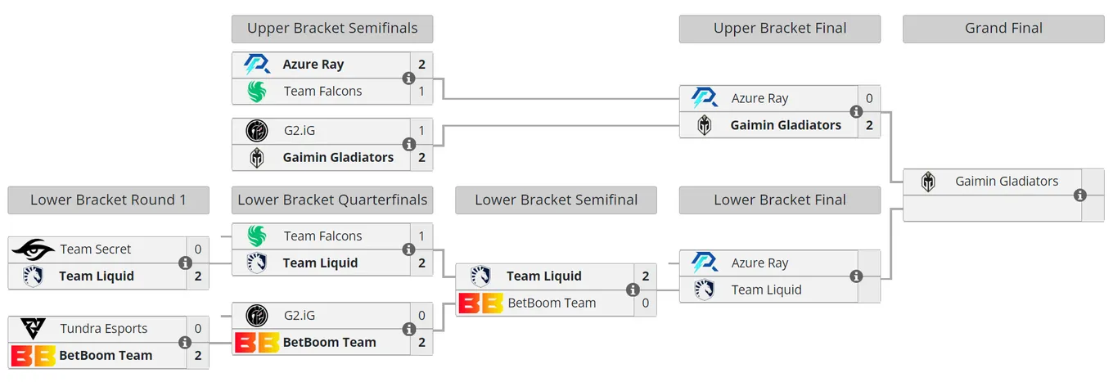Show info icon for Lower Bracket Final match
This screenshot has height=382, width=1113.
[x=856, y=276]
